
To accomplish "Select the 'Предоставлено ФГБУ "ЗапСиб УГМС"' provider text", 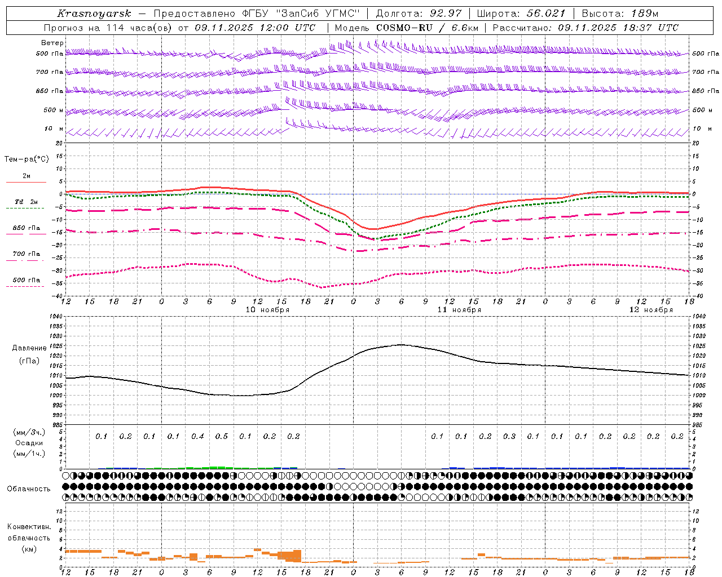I will [257, 14].
